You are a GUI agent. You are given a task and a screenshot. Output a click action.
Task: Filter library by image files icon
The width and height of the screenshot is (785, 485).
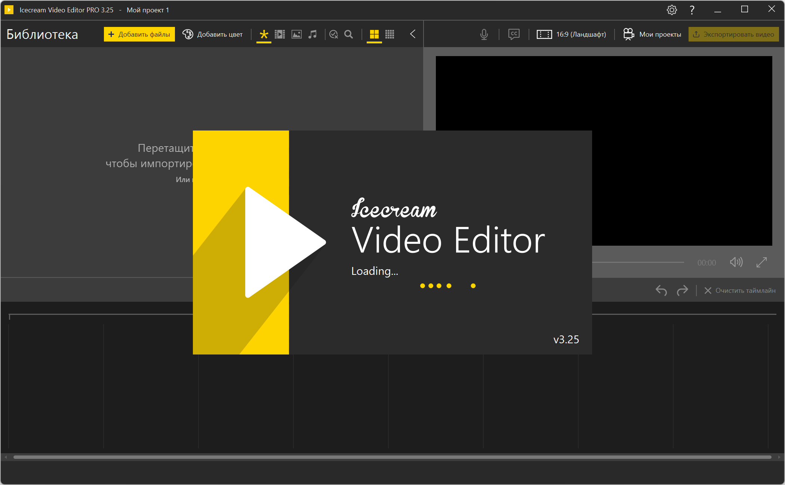[x=296, y=34]
